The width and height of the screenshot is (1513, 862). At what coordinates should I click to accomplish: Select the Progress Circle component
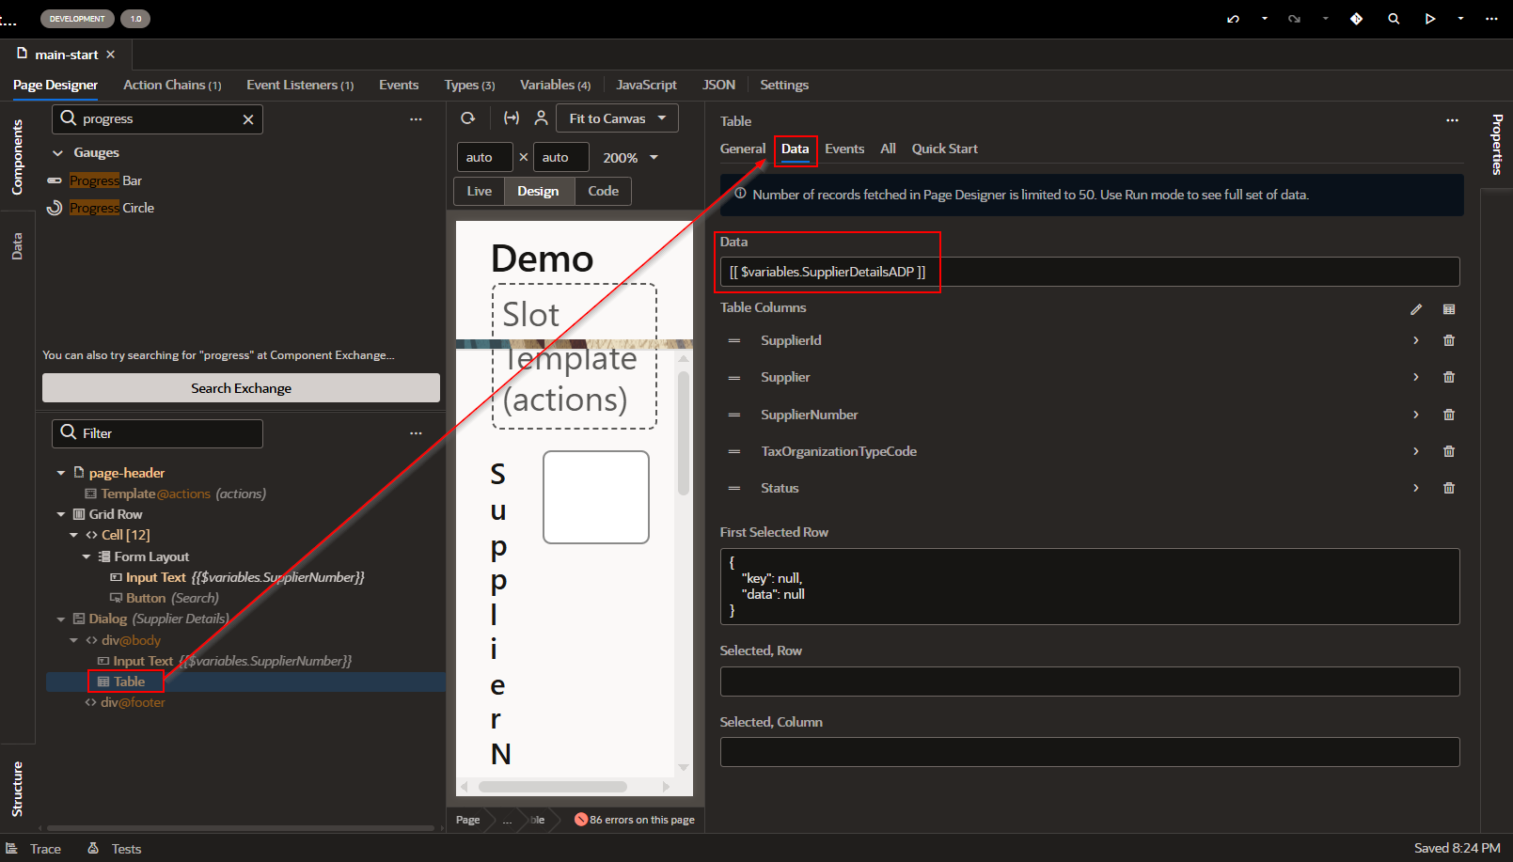pos(111,208)
